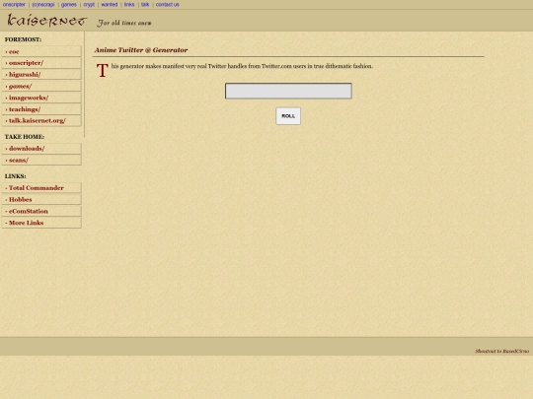This screenshot has width=533, height=399.
Task: Open the crypt top navigation link
Action: click(x=89, y=4)
